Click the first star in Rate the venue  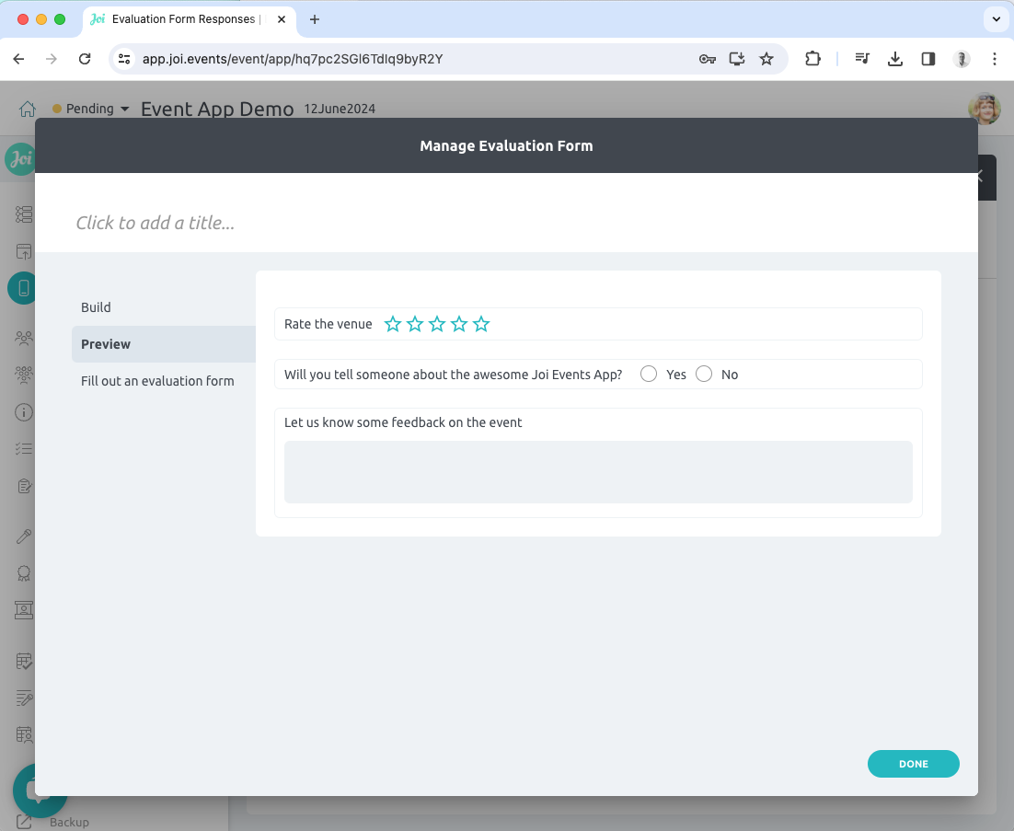pos(393,324)
